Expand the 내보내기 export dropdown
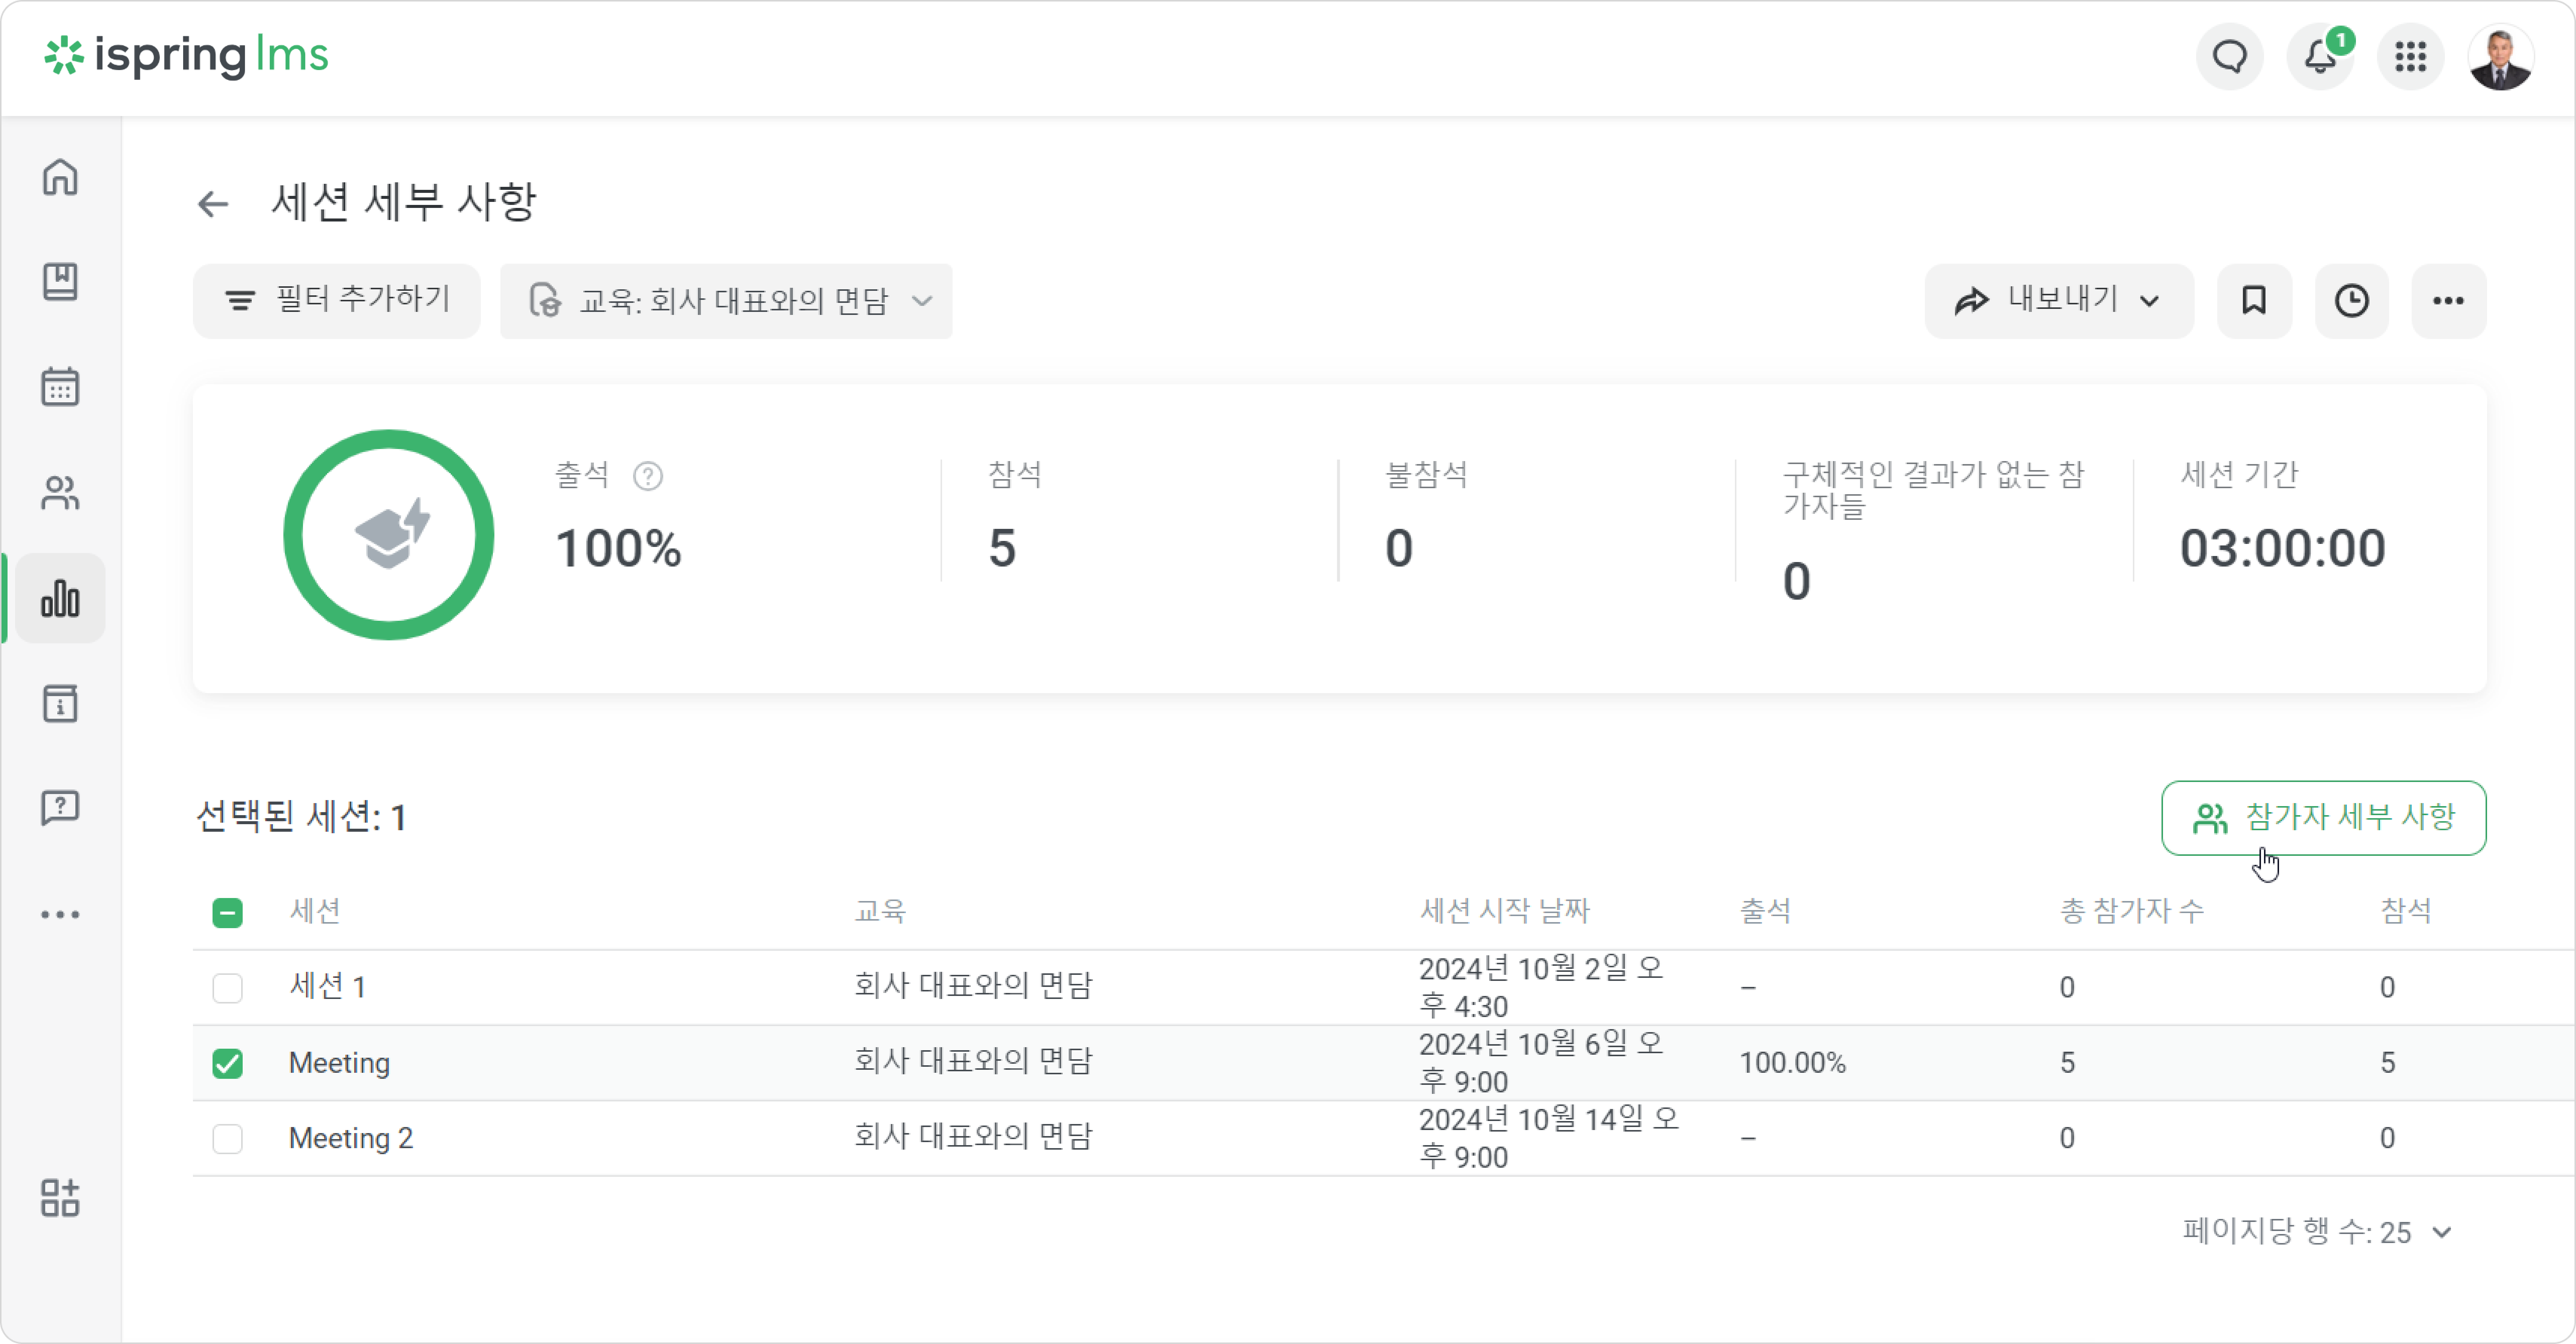 click(2059, 301)
